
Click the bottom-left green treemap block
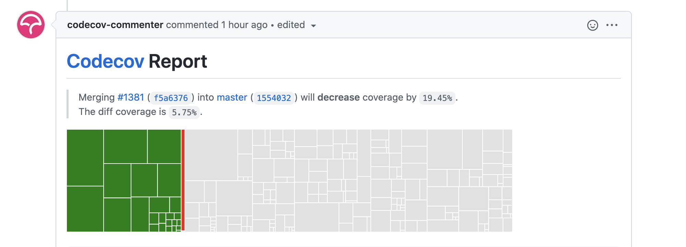pos(85,209)
